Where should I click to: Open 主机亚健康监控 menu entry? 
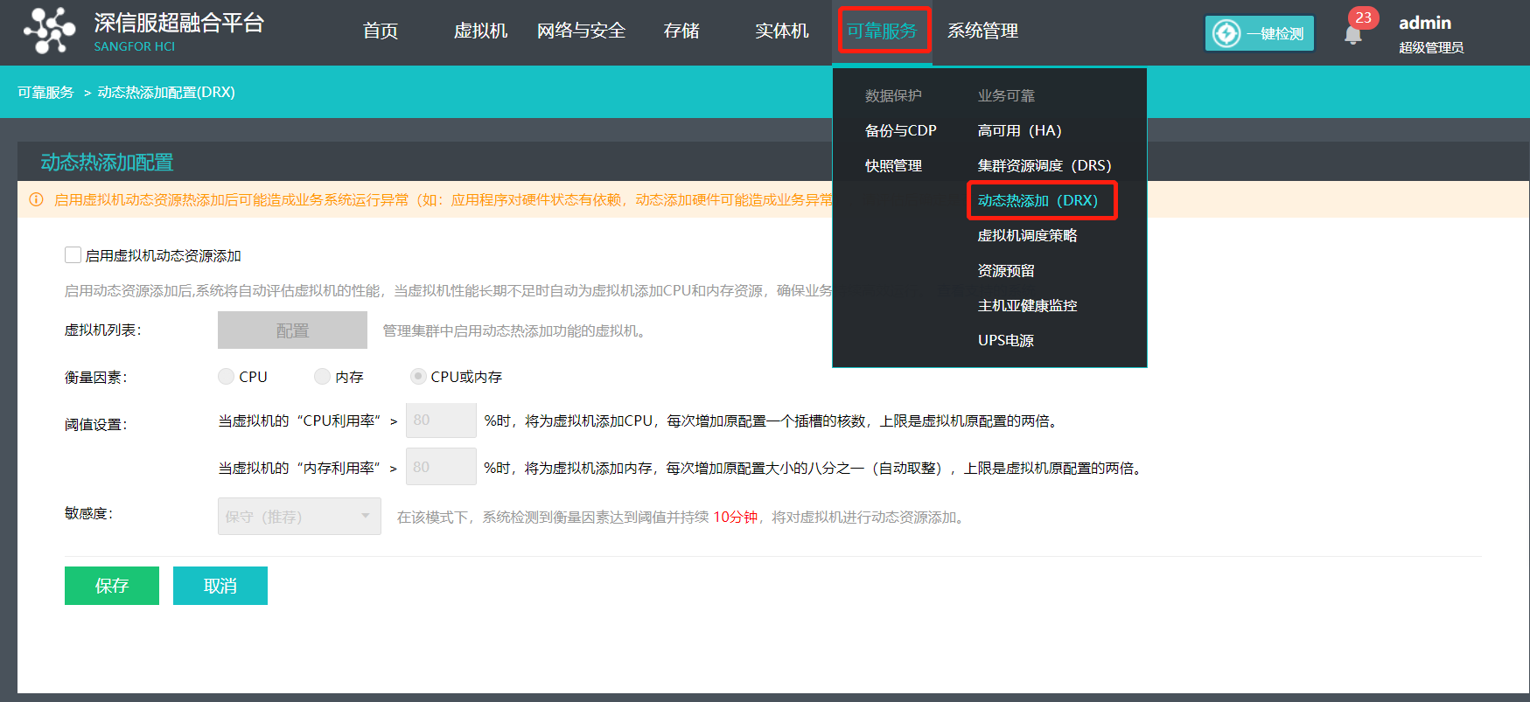(1027, 305)
